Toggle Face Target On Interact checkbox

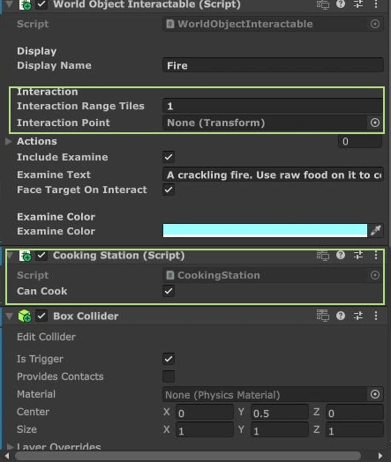coord(169,190)
